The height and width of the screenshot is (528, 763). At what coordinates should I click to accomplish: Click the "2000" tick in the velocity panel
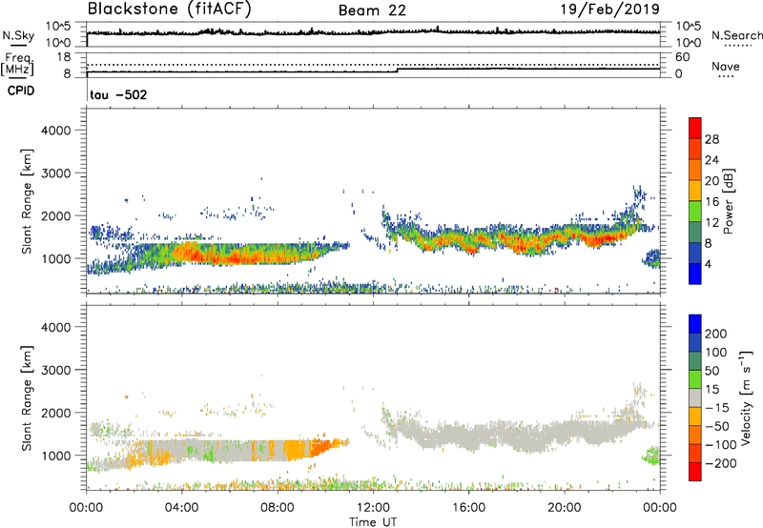55,413
